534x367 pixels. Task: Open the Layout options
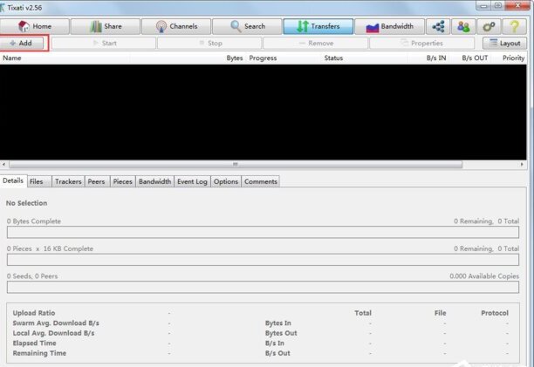(x=504, y=44)
